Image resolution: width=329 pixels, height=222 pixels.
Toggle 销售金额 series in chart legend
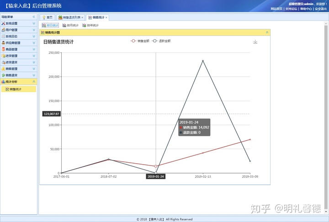(x=140, y=41)
